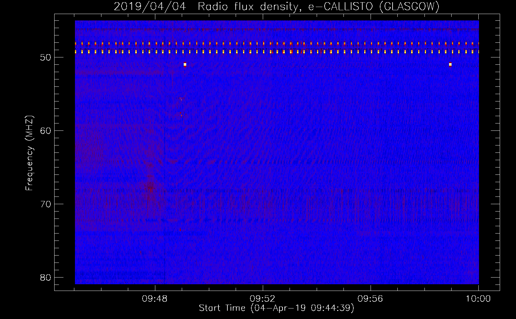This screenshot has width=516, height=319.
Task: Click the upper dotted interference line near 48 MHz
Action: [277, 43]
